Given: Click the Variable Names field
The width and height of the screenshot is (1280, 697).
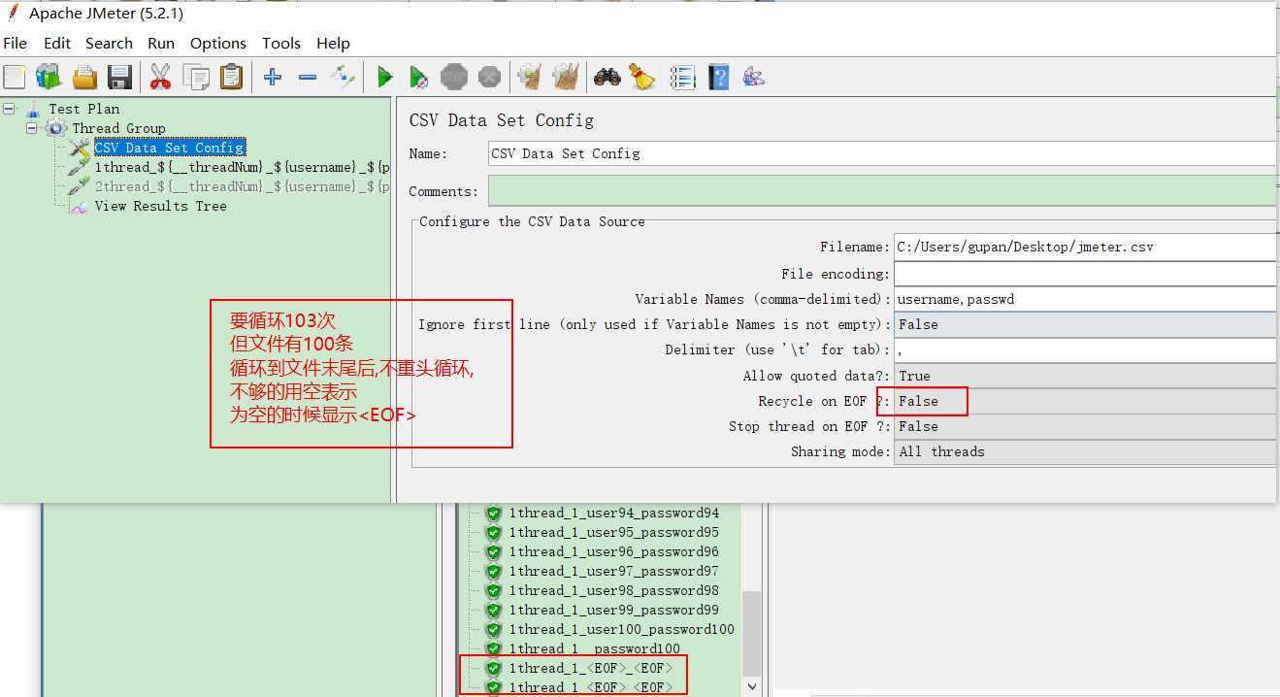Looking at the screenshot, I should click(1084, 299).
